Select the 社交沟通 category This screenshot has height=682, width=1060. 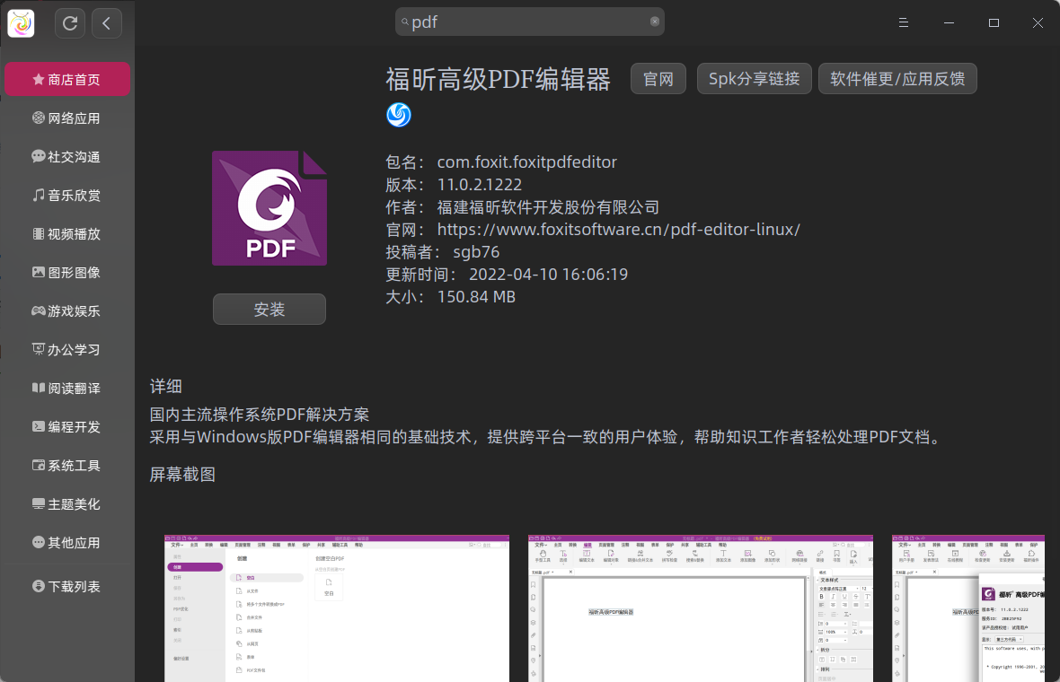[x=67, y=156]
